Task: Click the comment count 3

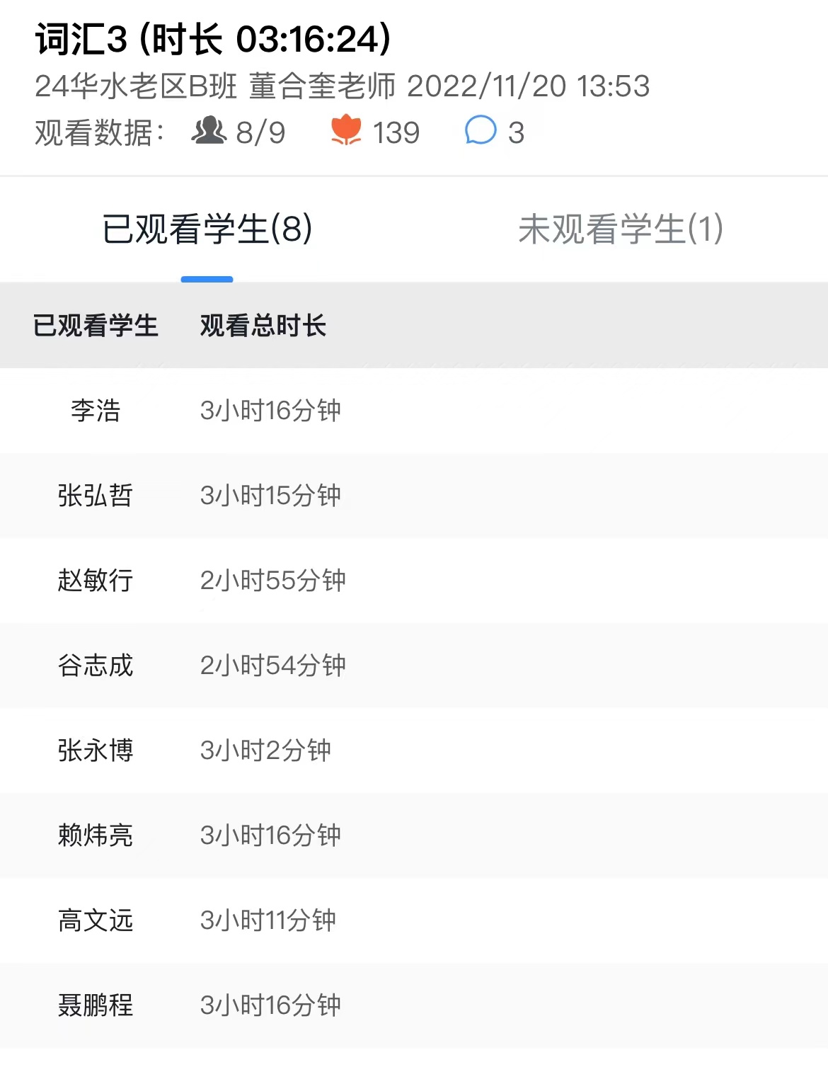Action: click(516, 132)
